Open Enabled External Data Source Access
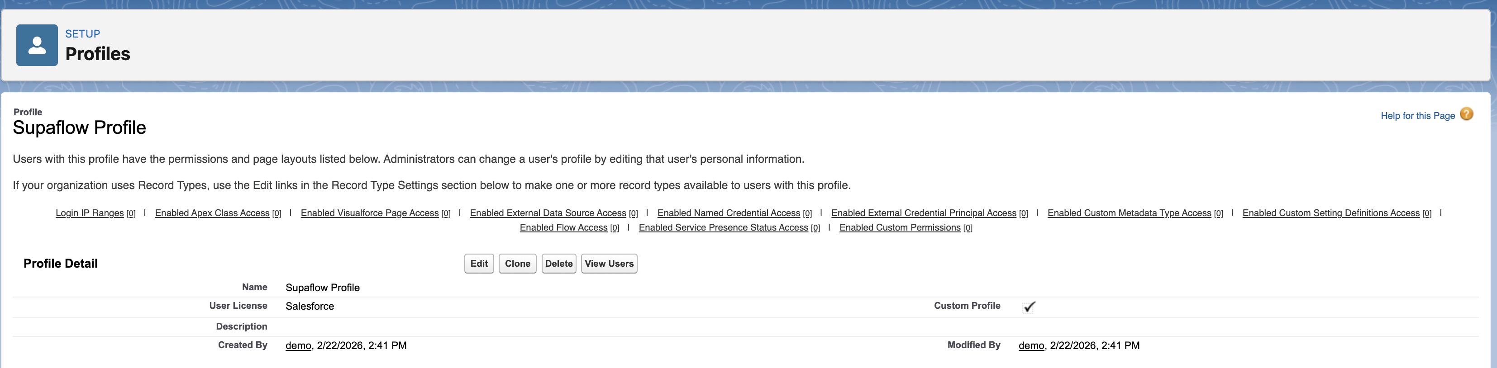This screenshot has width=1497, height=368. 548,213
